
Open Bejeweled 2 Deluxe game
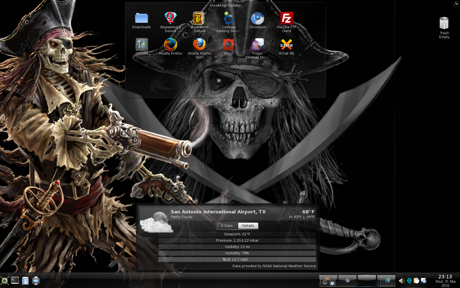coord(170,19)
